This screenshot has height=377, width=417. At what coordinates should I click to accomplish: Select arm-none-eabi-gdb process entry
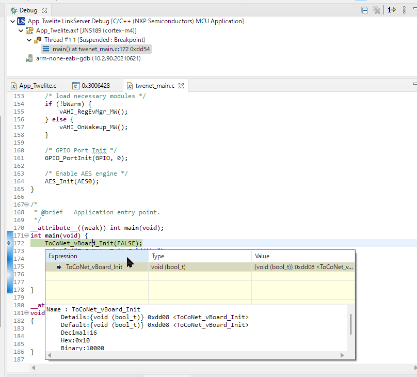(x=88, y=58)
